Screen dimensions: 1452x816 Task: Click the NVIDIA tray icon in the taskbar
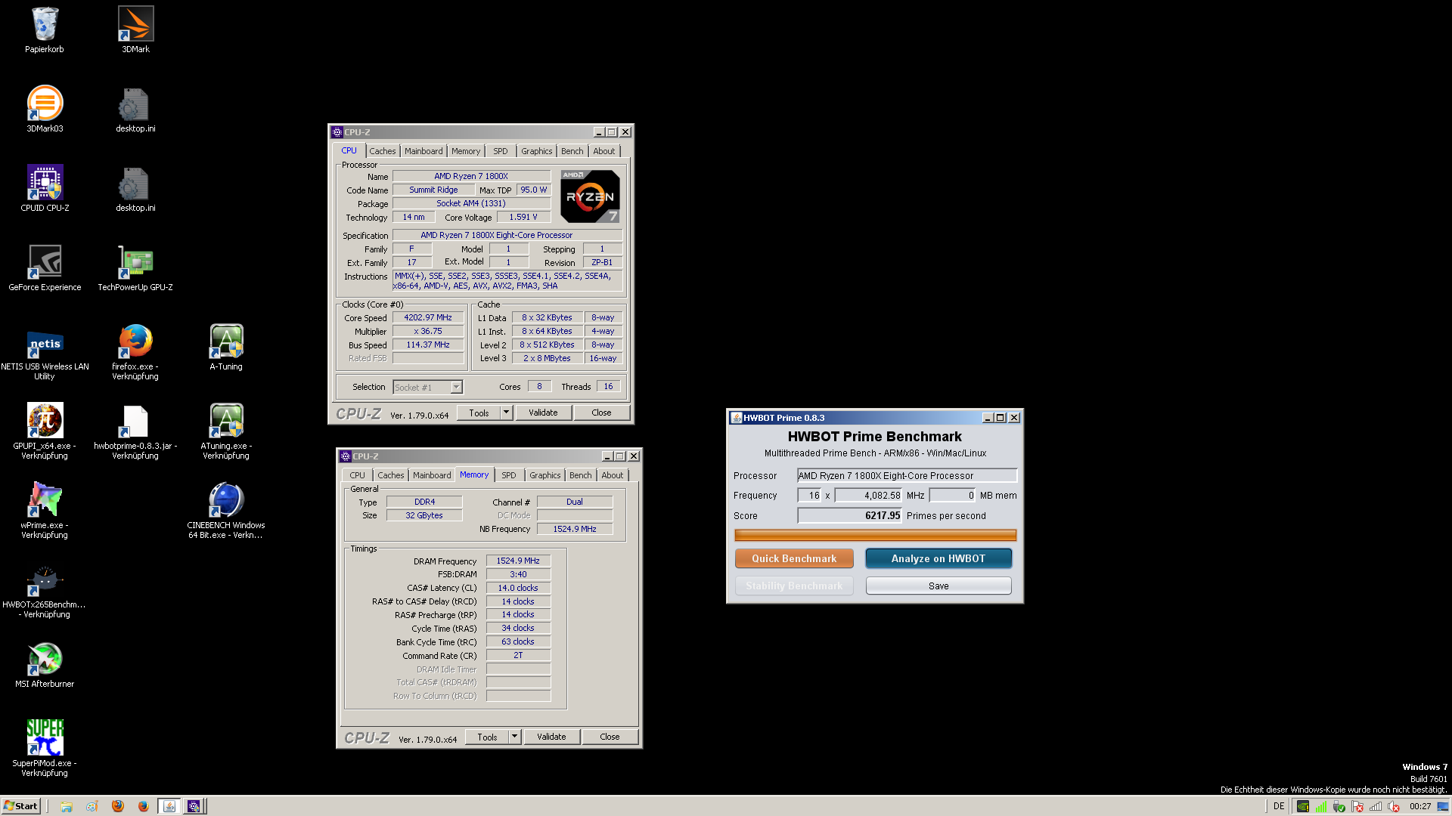(1302, 806)
